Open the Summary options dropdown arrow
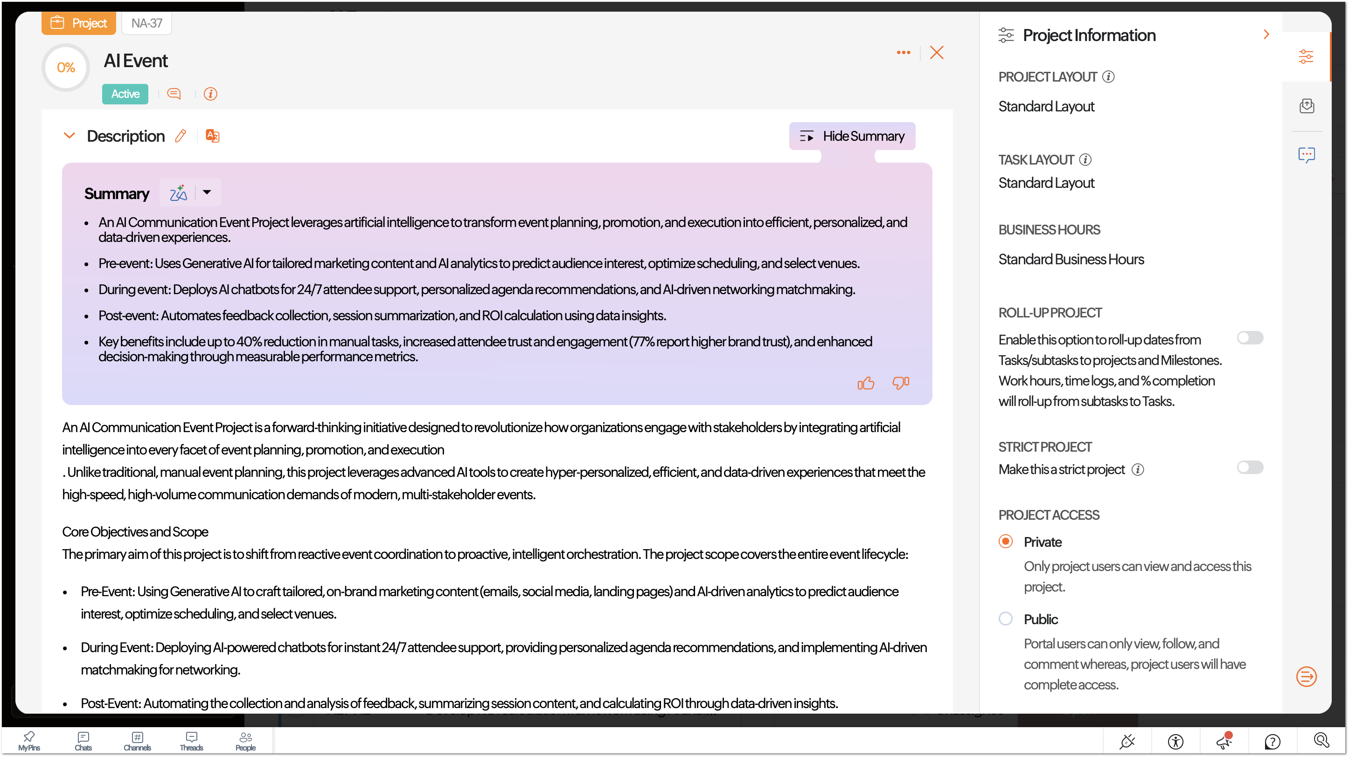 (x=207, y=193)
